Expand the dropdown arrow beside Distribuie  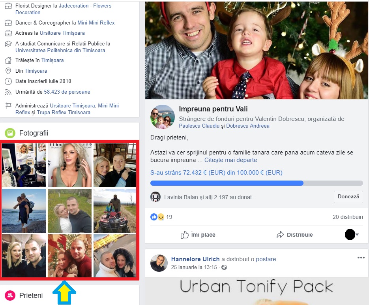[357, 235]
